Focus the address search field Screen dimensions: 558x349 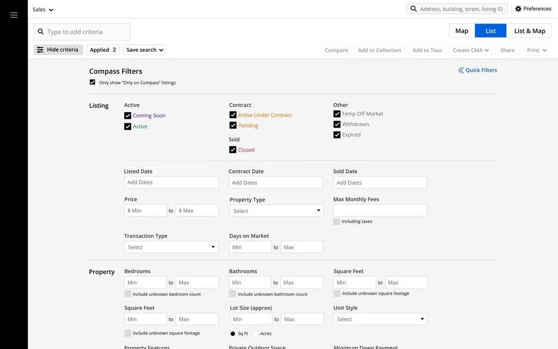coord(457,9)
